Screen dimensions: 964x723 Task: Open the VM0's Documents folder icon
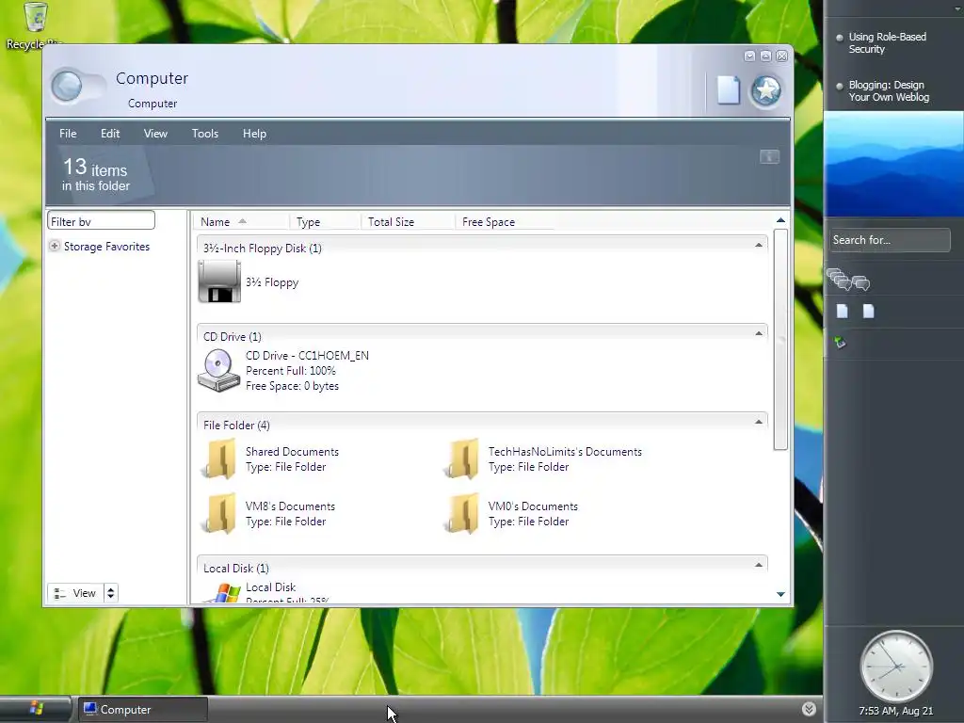[x=461, y=513]
